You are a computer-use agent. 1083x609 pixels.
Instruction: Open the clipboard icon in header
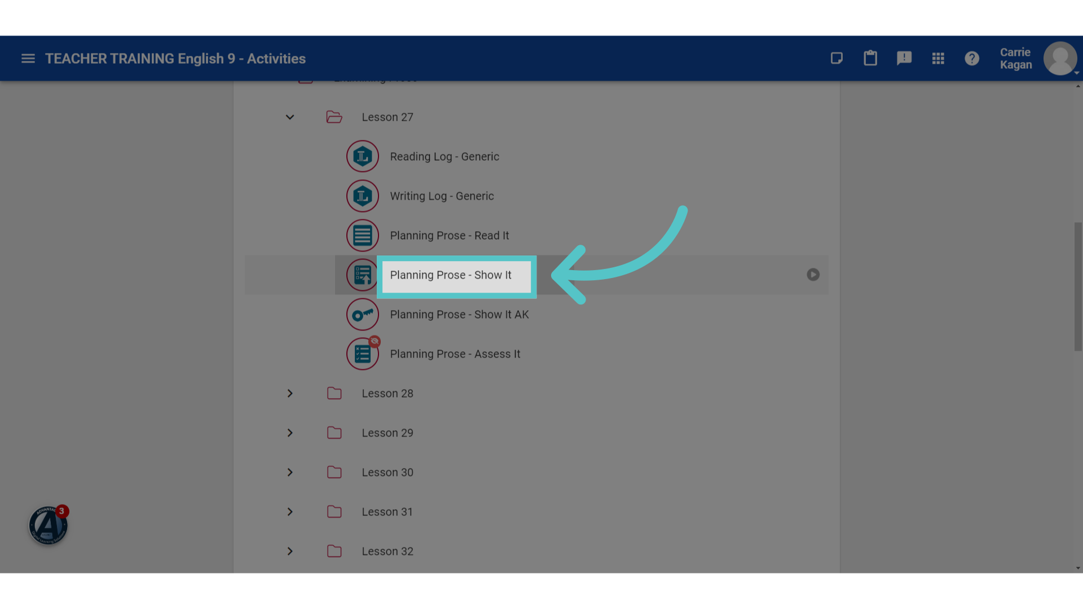(x=870, y=58)
